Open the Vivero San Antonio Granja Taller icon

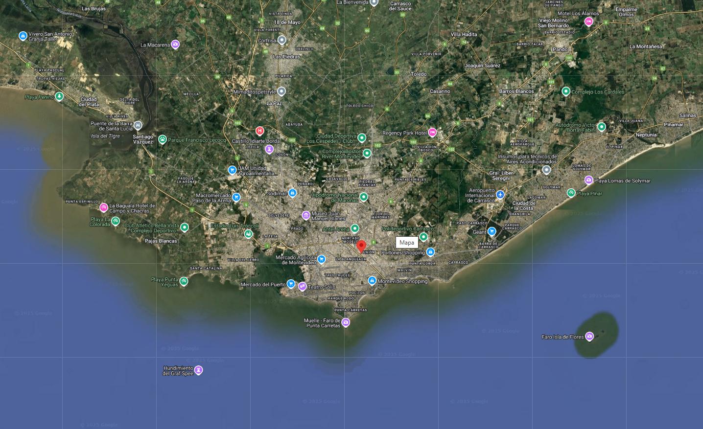[x=23, y=36]
